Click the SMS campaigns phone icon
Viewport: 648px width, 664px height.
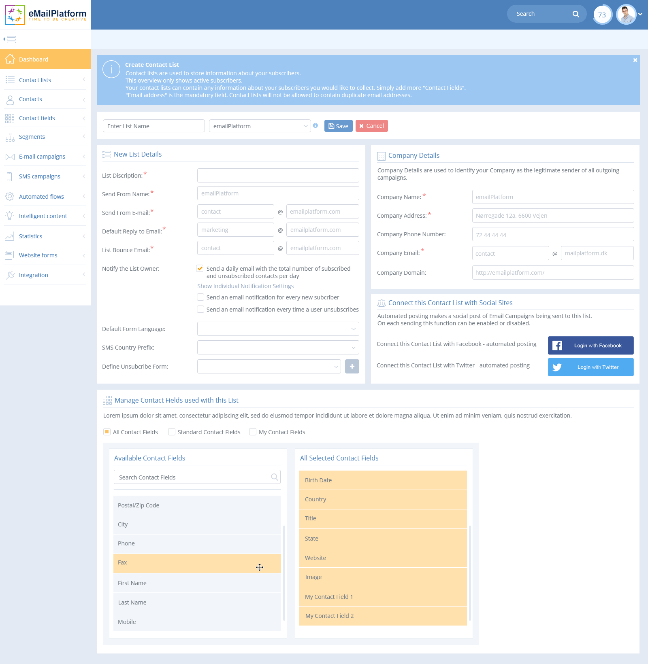pos(10,176)
